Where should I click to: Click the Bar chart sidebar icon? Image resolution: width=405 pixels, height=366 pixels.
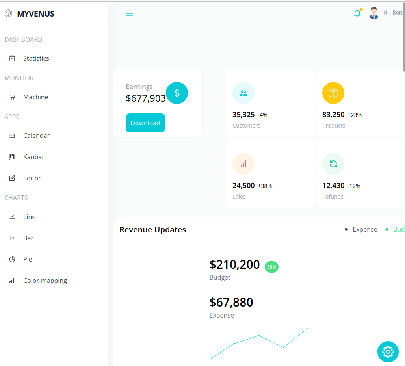12,238
